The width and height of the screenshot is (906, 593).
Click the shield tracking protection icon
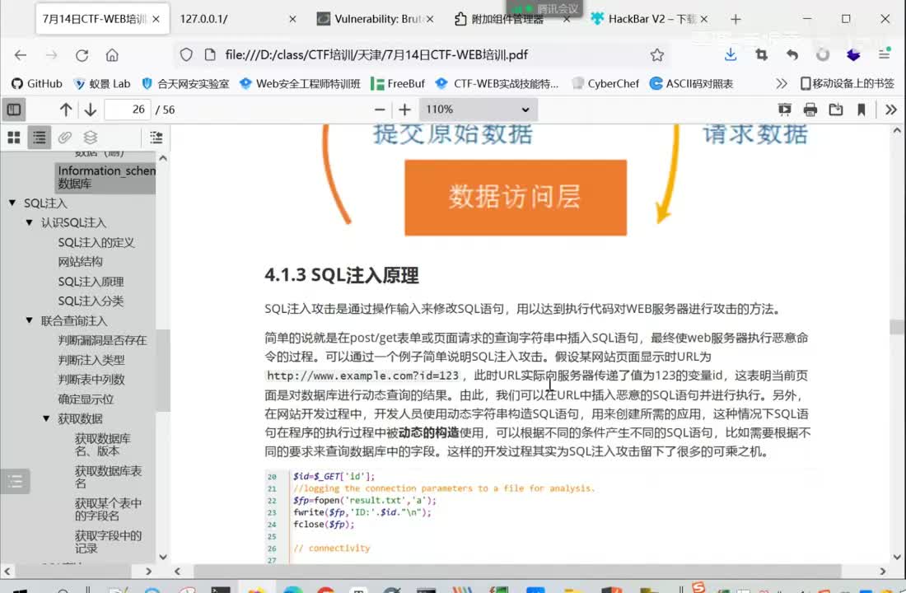186,55
